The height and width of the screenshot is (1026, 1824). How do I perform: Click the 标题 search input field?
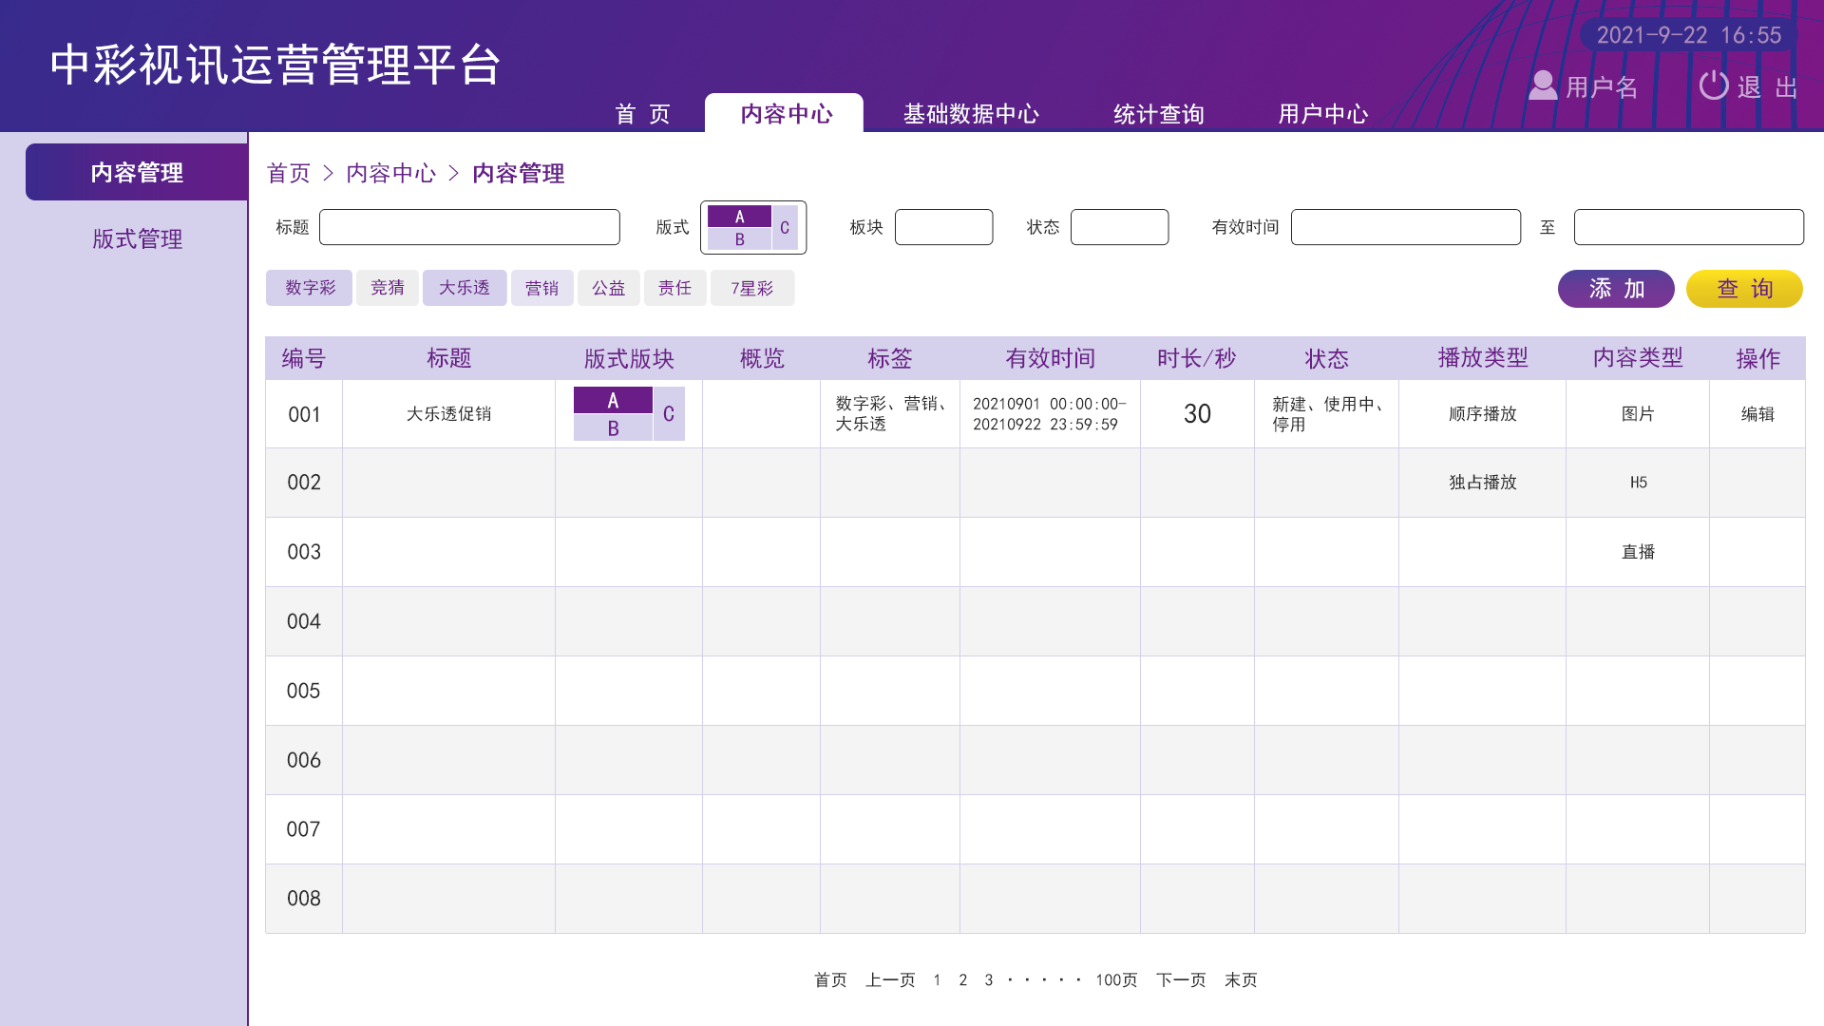pyautogui.click(x=469, y=228)
